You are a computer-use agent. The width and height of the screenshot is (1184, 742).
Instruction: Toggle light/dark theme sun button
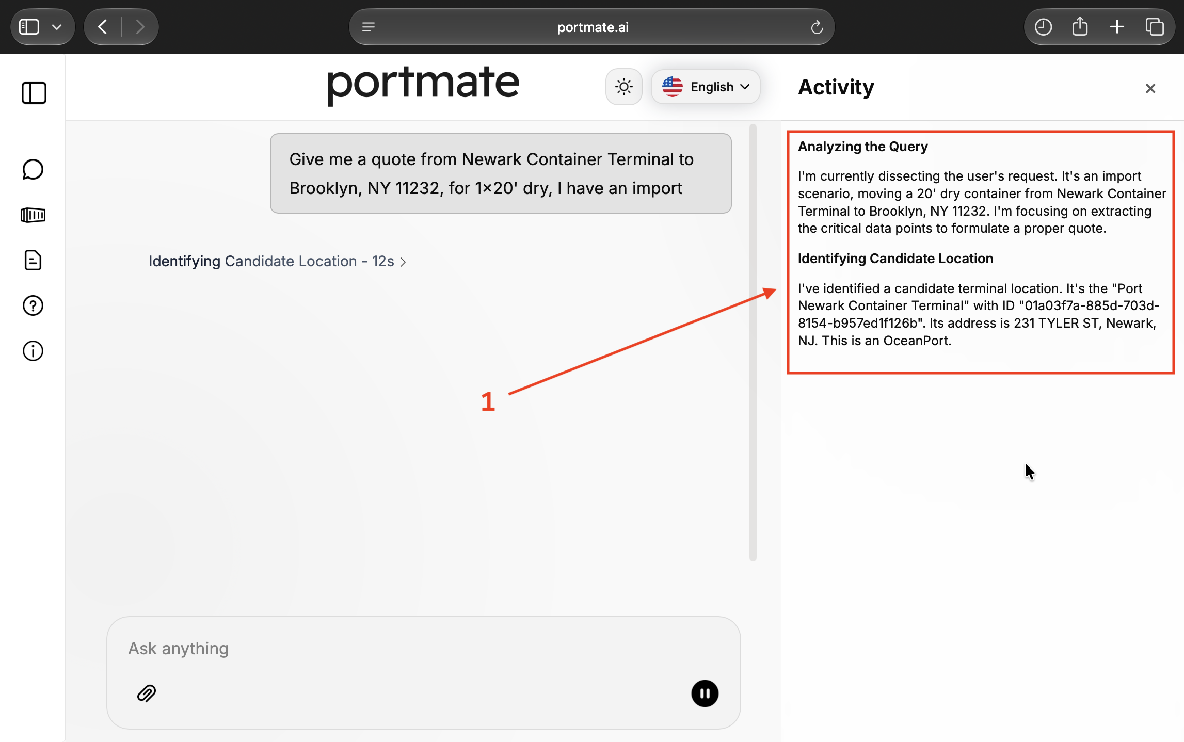[624, 87]
